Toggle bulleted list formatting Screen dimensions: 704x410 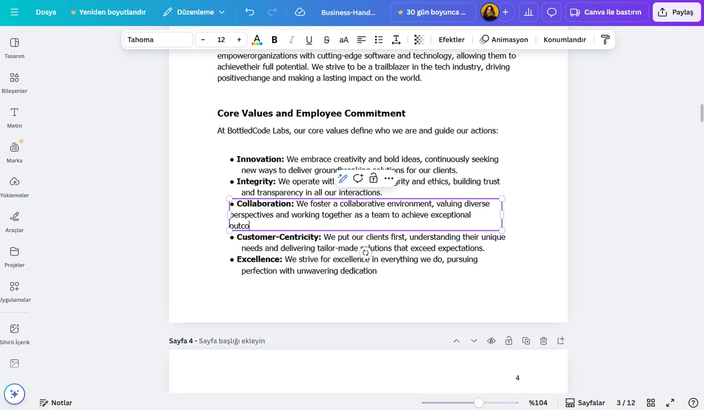tap(378, 40)
